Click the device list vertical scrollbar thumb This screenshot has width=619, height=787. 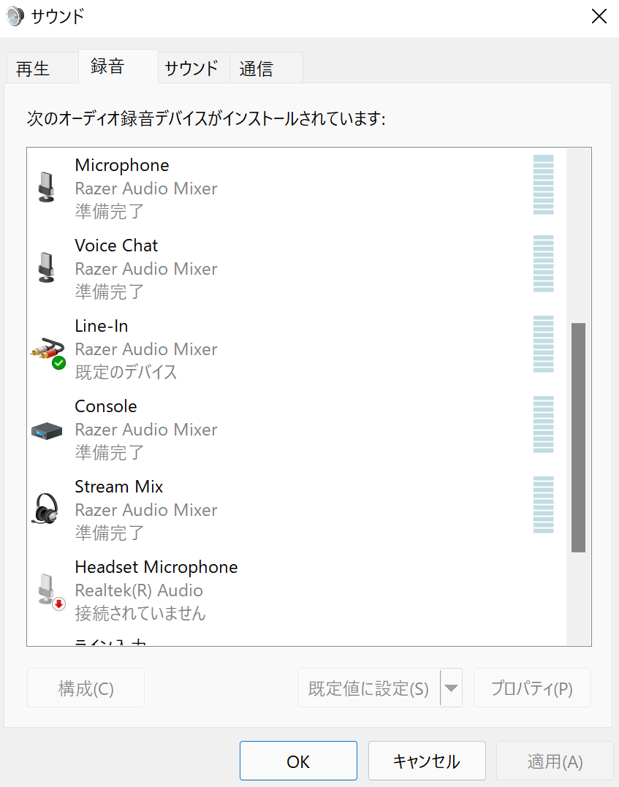click(578, 438)
